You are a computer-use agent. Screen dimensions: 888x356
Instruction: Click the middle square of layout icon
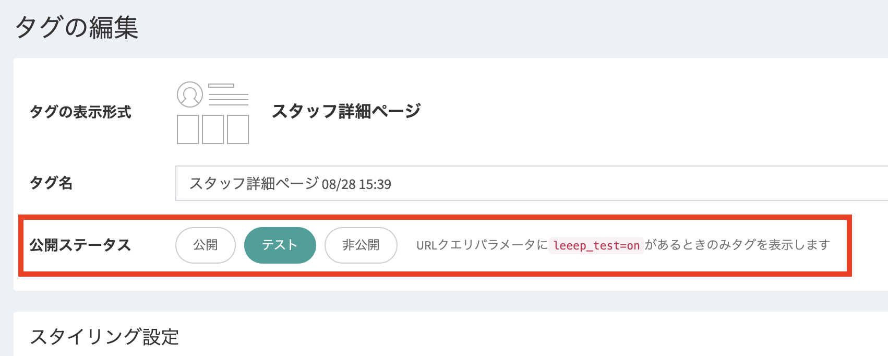point(213,129)
